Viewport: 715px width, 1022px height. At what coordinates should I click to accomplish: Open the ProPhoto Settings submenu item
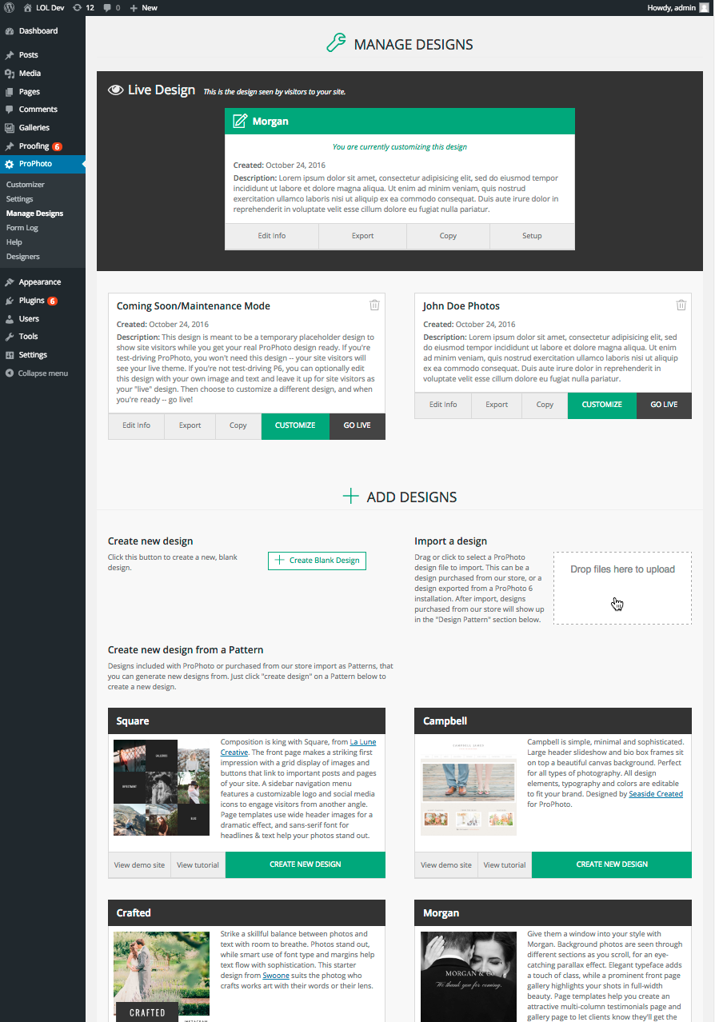coord(20,199)
